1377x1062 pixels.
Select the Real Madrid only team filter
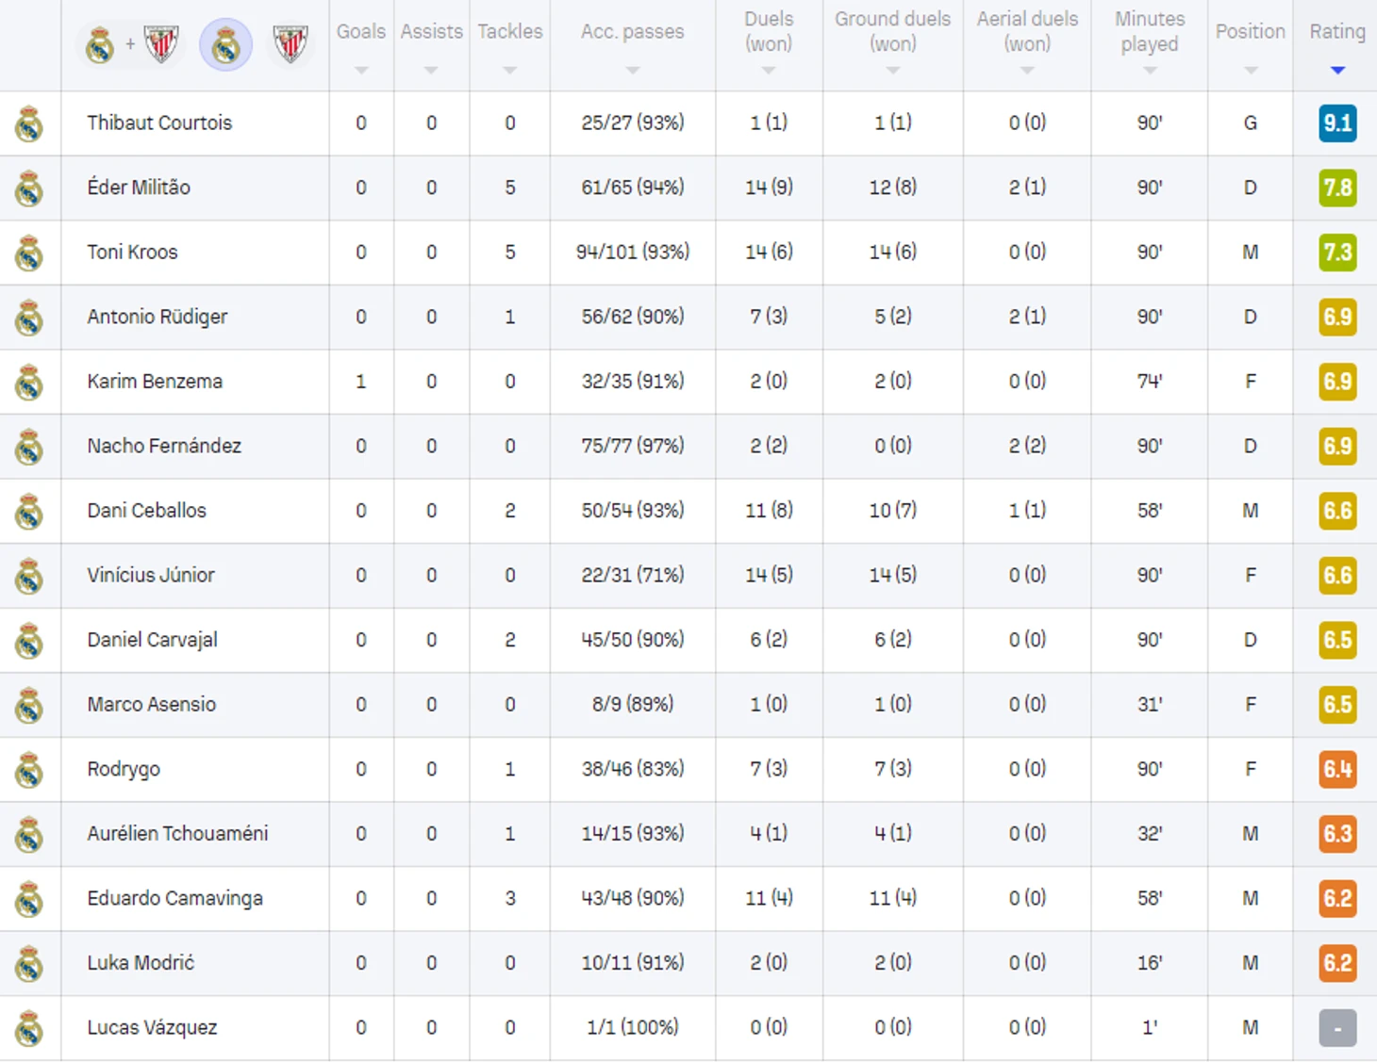point(225,44)
